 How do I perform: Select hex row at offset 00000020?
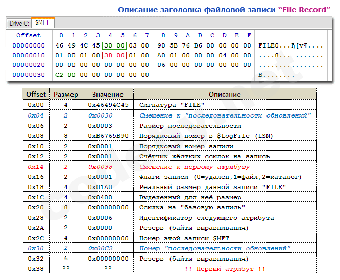pyautogui.click(x=29, y=64)
